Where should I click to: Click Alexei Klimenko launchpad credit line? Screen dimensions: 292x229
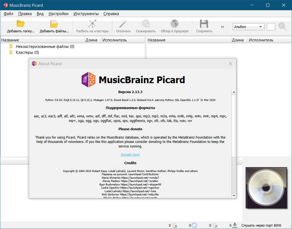pyautogui.click(x=130, y=178)
